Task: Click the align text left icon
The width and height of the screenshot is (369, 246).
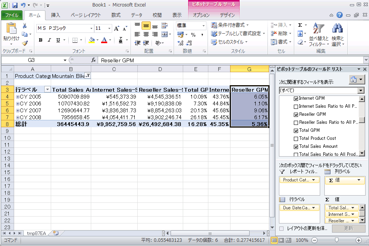Action: (137, 34)
